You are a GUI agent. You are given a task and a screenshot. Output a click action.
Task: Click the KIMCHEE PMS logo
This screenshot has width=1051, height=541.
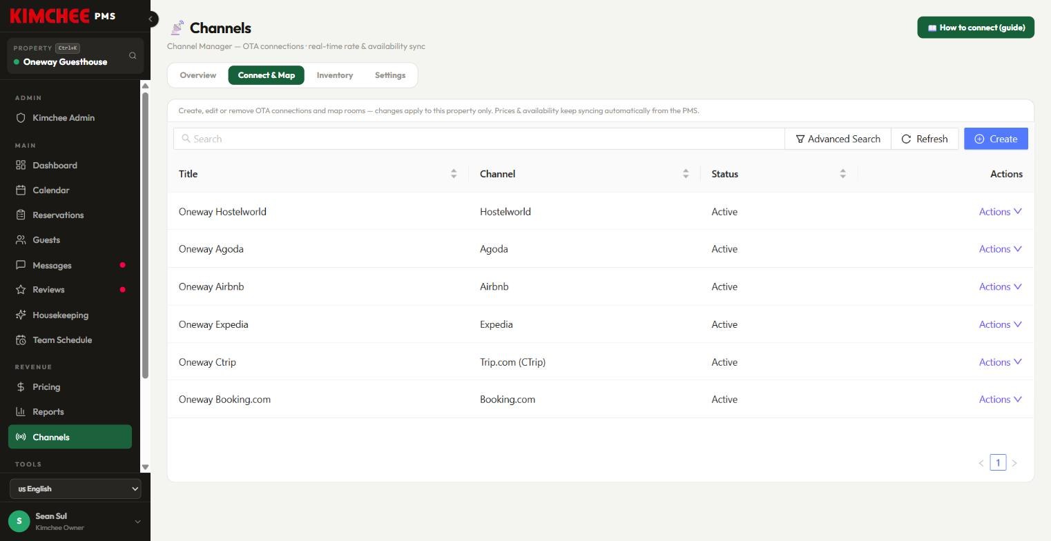point(63,16)
